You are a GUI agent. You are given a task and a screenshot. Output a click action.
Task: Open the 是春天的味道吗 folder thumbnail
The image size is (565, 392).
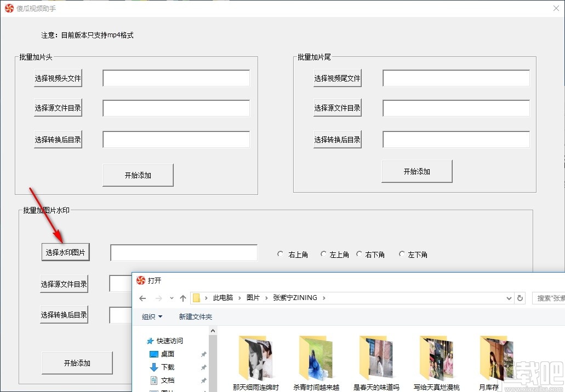(x=376, y=356)
